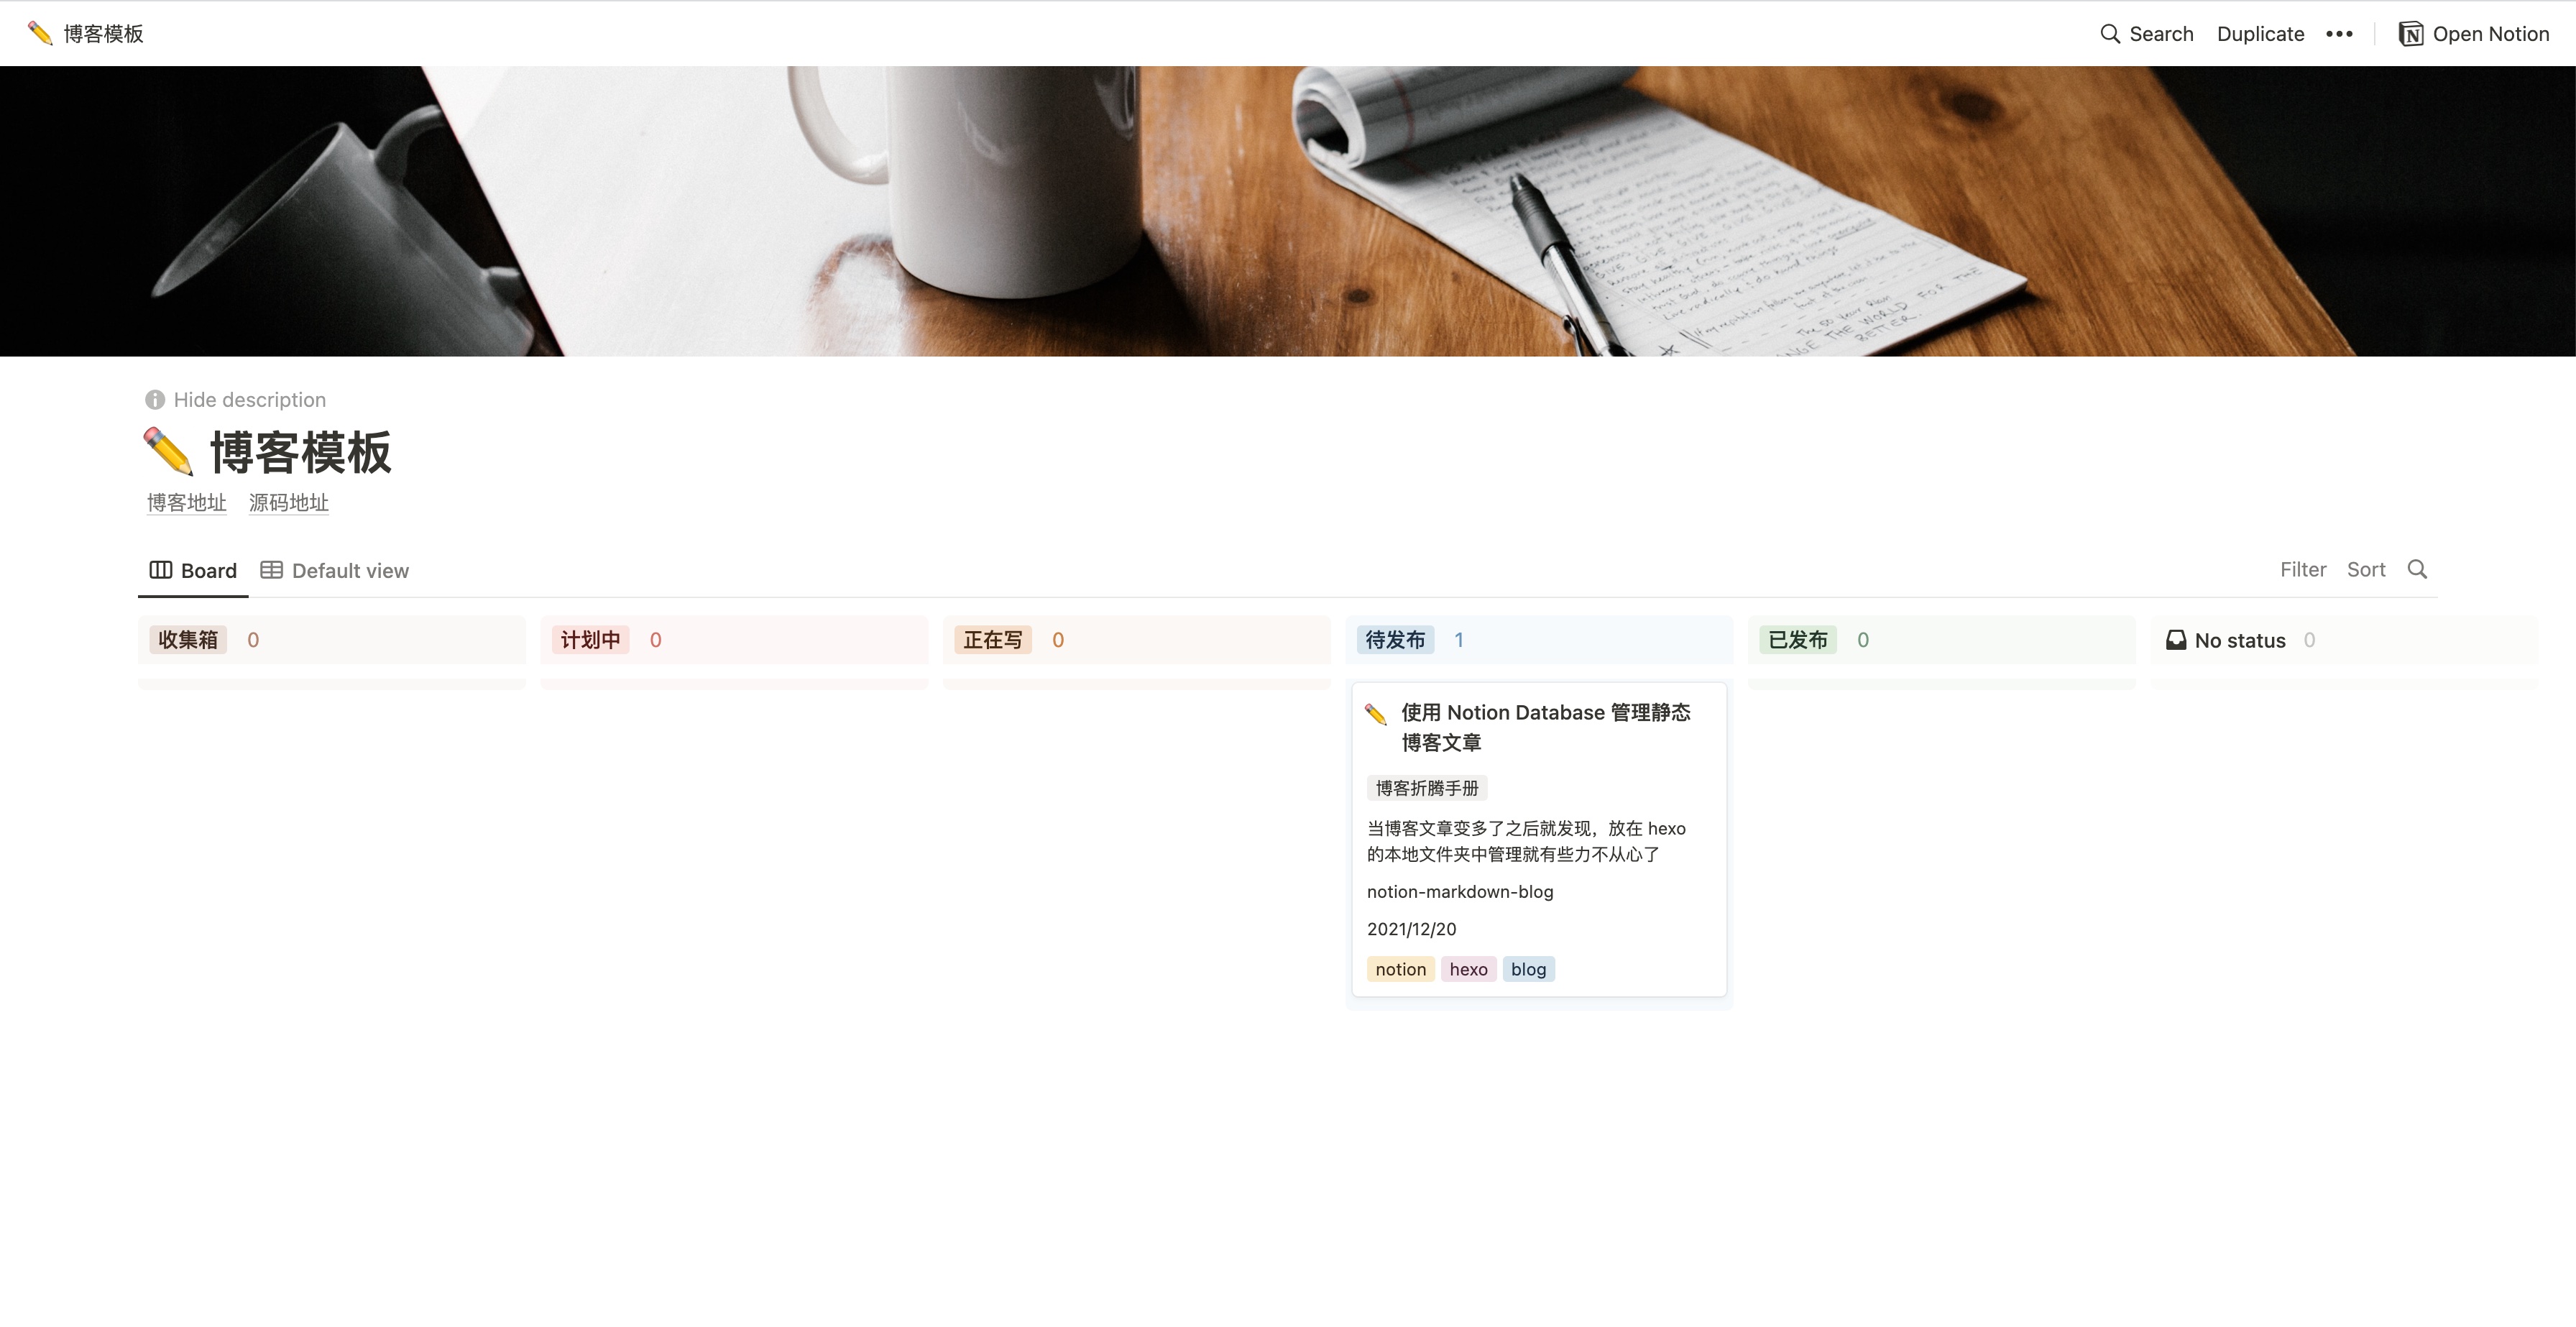This screenshot has width=2576, height=1327.
Task: Click the database search magnifier icon
Action: click(x=2417, y=569)
